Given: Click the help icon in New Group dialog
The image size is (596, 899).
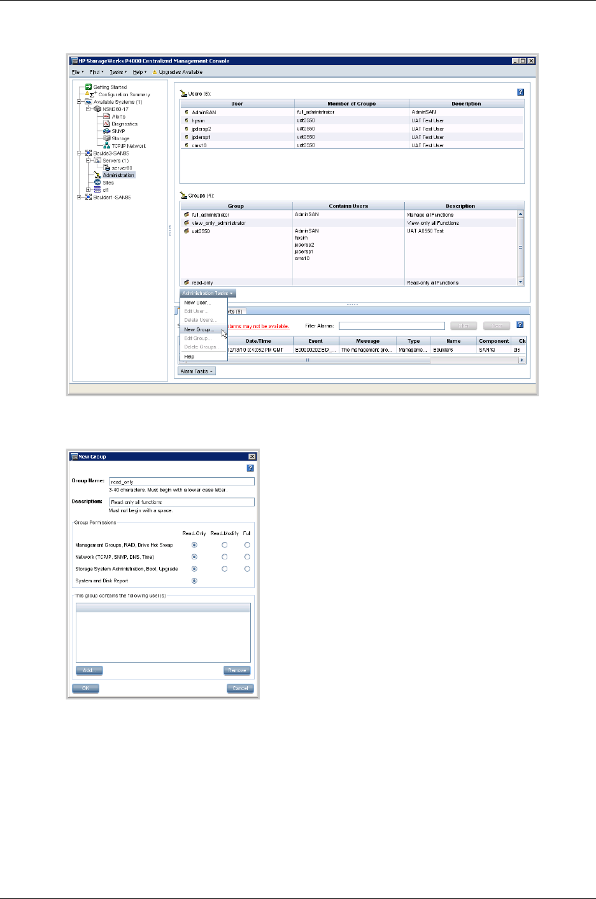Looking at the screenshot, I should pos(250,468).
